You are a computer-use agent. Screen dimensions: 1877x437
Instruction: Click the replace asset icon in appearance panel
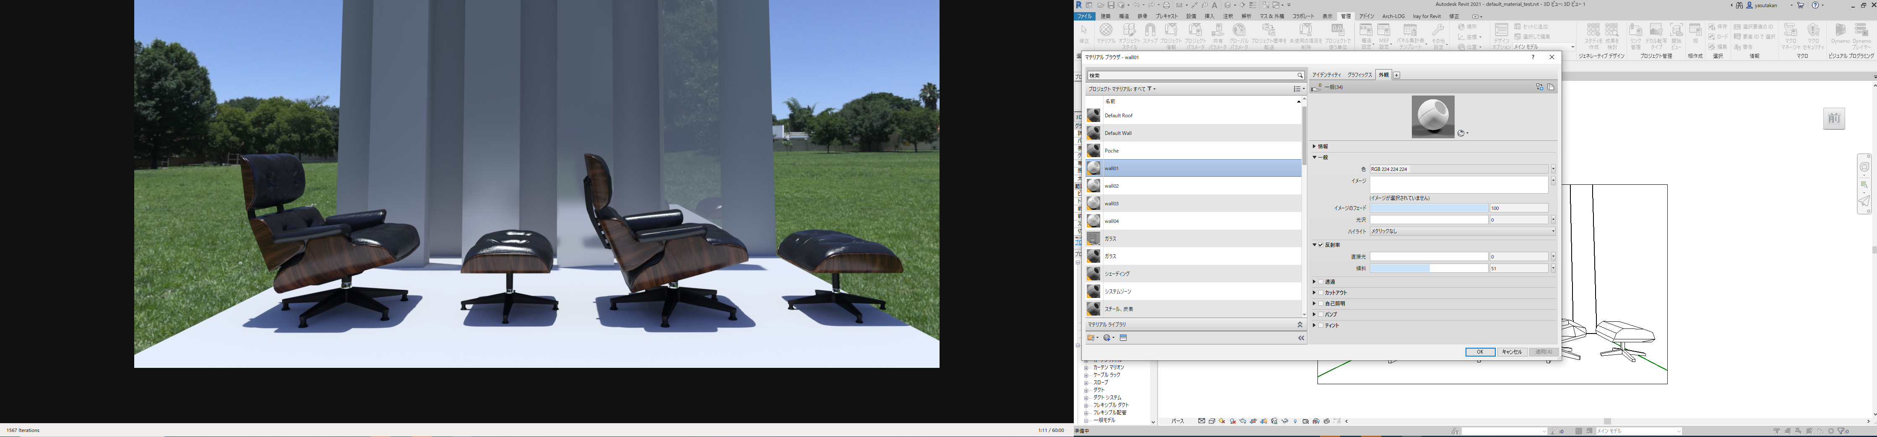pyautogui.click(x=1540, y=88)
